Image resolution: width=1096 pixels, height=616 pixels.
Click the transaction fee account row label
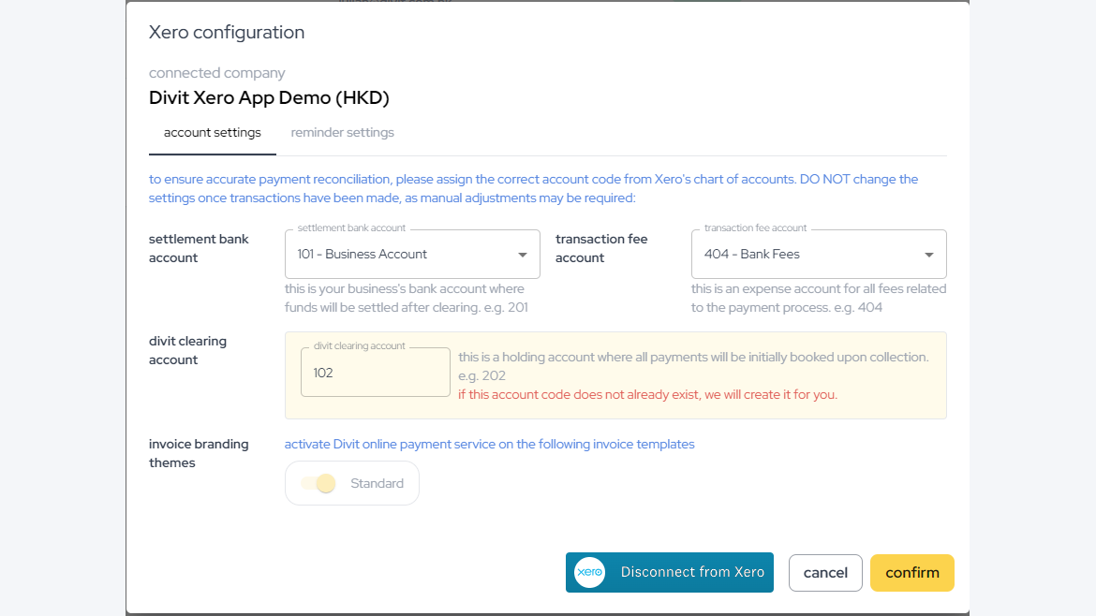tap(601, 248)
